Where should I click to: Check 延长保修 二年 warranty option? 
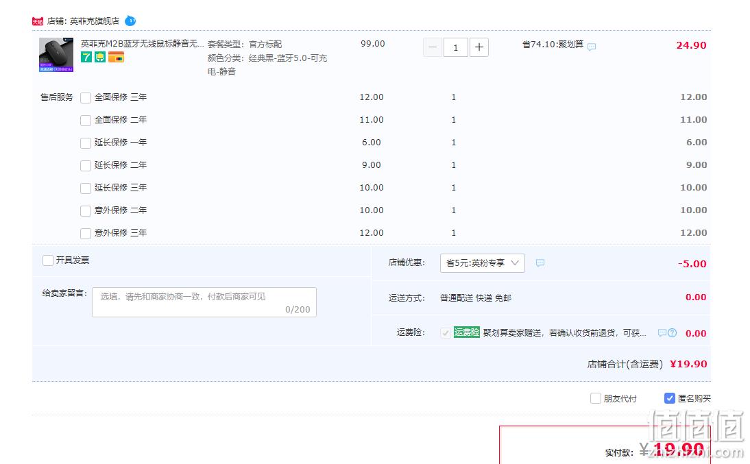[86, 165]
